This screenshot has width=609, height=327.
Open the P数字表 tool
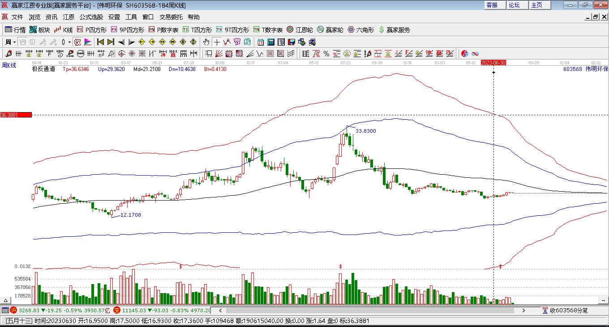click(x=163, y=30)
